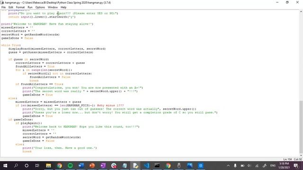Click the 'if guess in secretWord:' line
The width and height of the screenshot is (303, 170).
(x=29, y=59)
